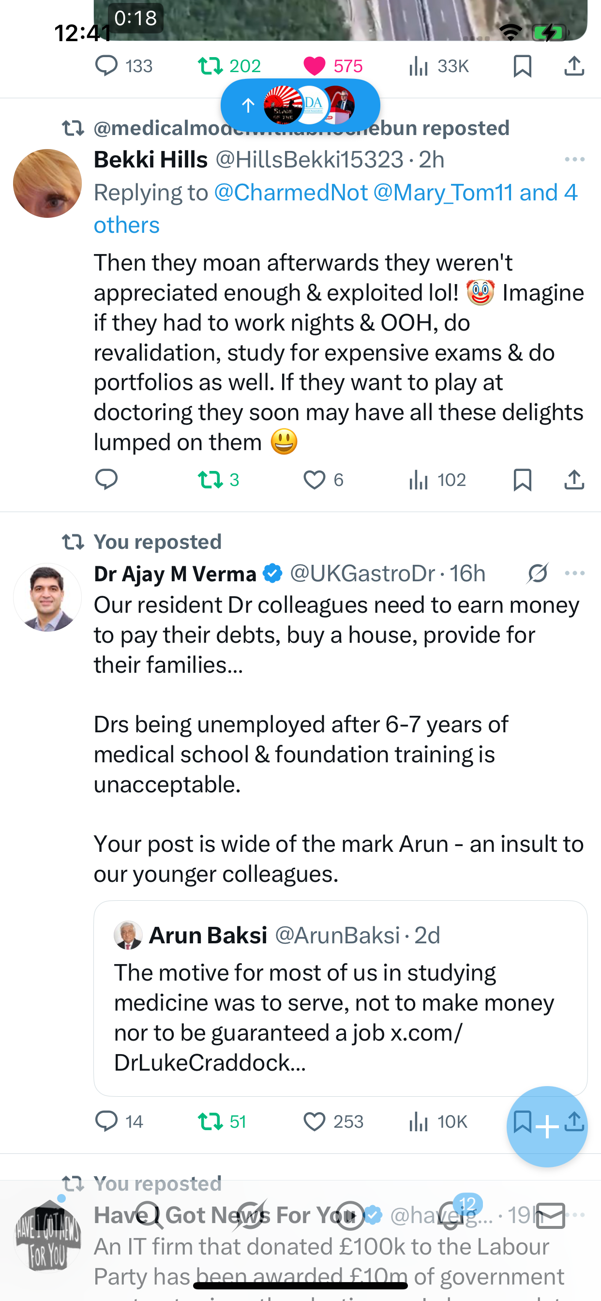Screen dimensions: 601x1301
Task: Tap Bekki Hills' profile picture
Action: click(x=47, y=183)
